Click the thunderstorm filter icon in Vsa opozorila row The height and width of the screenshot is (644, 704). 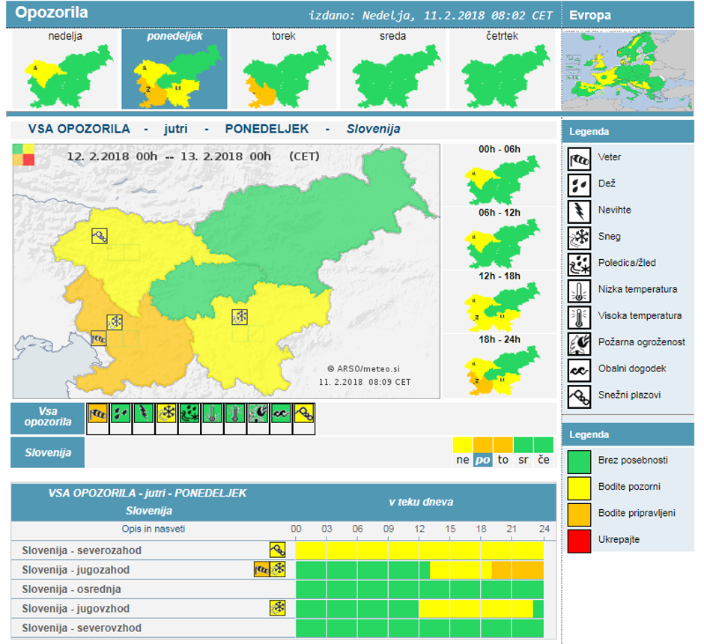(144, 414)
